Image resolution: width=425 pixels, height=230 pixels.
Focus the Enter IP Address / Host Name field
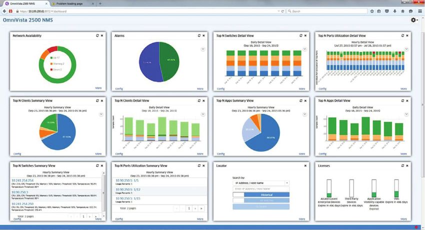[x=261, y=189]
